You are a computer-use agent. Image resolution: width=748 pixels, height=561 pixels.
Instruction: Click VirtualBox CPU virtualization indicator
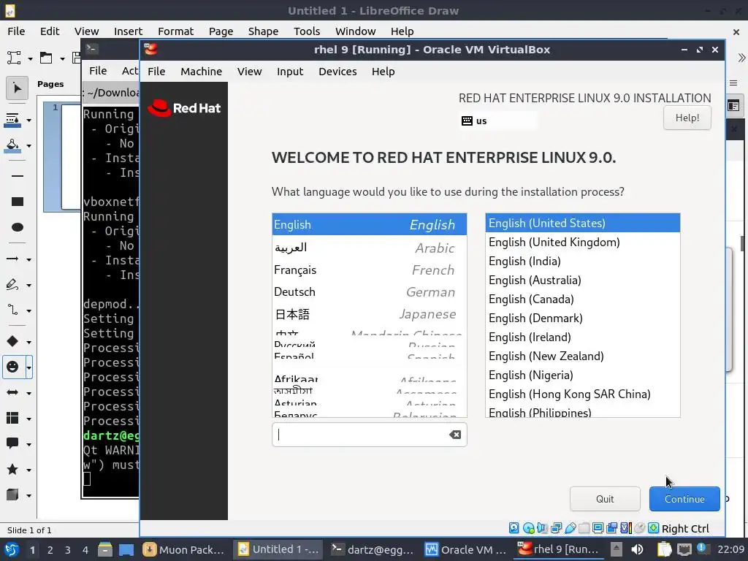tap(626, 528)
